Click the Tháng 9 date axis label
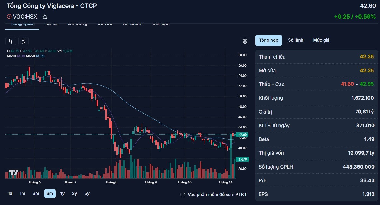The image size is (380, 205). point(151,182)
